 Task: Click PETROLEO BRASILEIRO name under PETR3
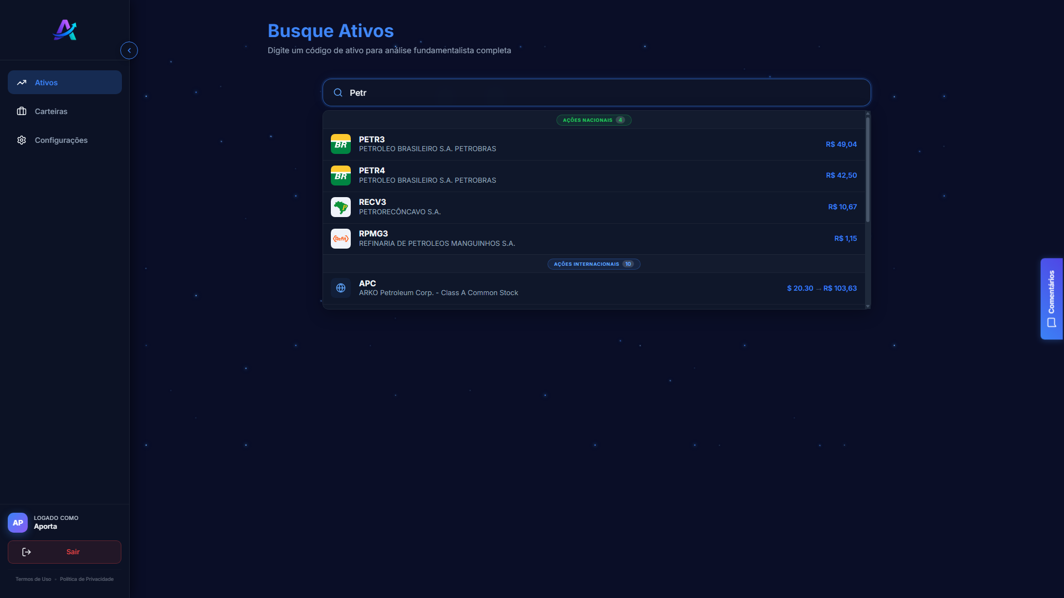(x=427, y=149)
